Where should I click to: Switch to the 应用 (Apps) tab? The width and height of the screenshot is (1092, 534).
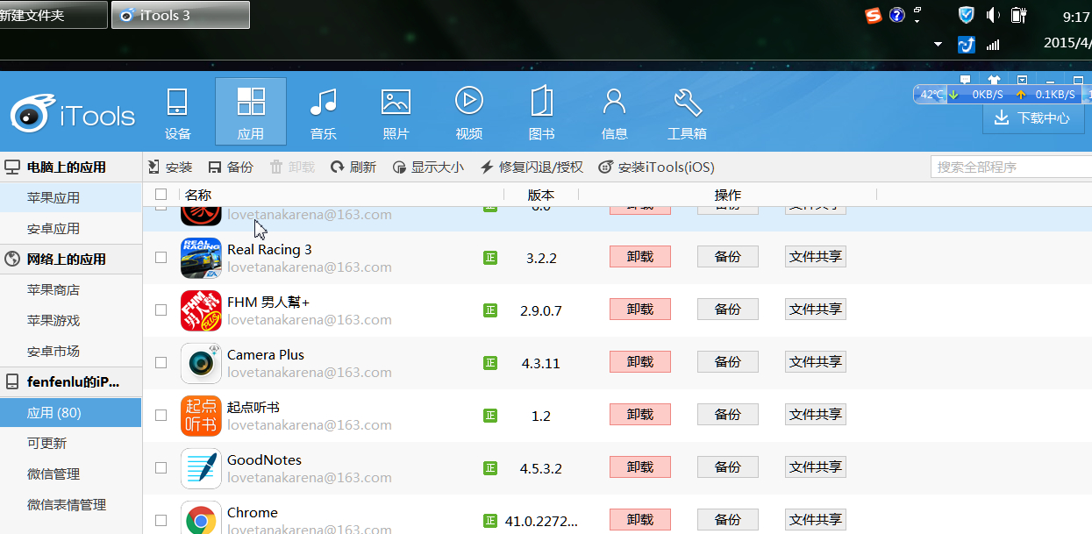[x=251, y=111]
